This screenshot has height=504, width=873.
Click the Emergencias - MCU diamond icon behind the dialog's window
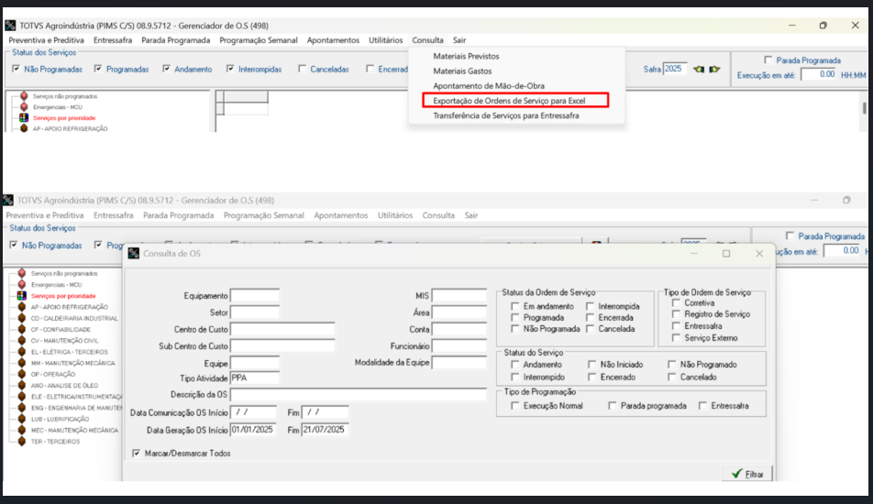[22, 284]
